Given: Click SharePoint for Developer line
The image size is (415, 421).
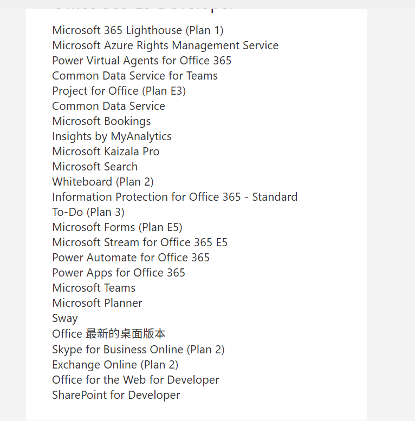Looking at the screenshot, I should click(116, 395).
